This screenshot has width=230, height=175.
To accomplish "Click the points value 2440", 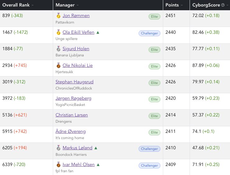I will 171,32.
